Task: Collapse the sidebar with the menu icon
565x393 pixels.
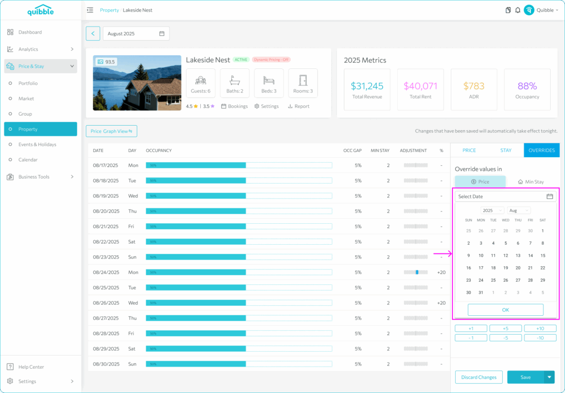Action: click(90, 10)
